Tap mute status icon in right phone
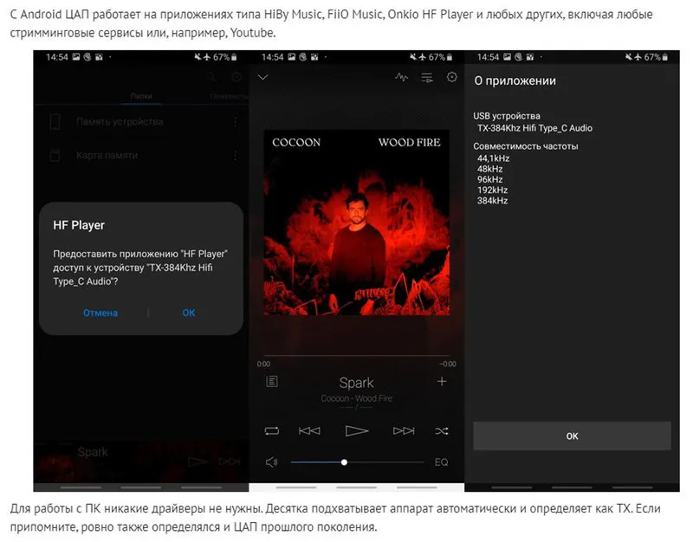 pos(628,57)
